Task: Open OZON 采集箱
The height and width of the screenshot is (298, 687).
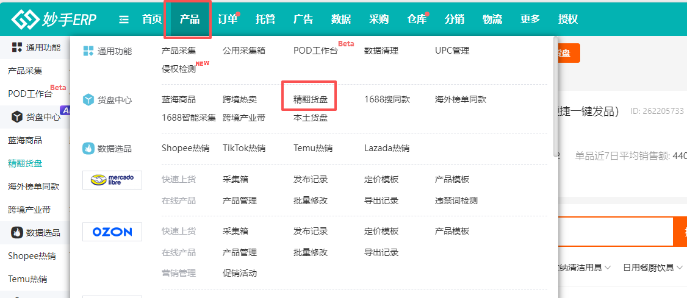Action: 236,231
